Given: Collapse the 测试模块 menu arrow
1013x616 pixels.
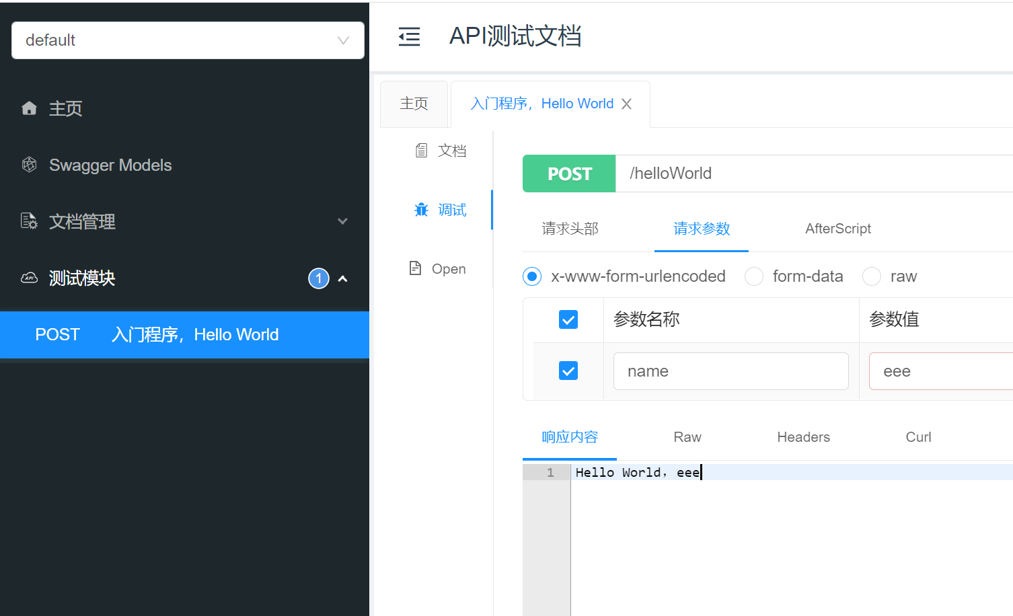Looking at the screenshot, I should 342,278.
